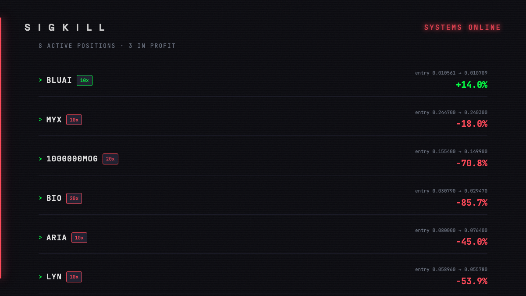Click the -18.0% loss value for MYX
Viewport: 526px width, 296px height.
pyautogui.click(x=472, y=124)
